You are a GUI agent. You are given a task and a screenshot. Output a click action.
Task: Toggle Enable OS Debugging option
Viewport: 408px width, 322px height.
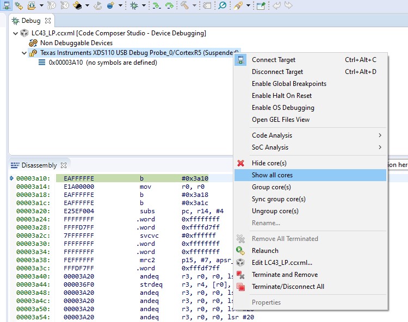pyautogui.click(x=310, y=108)
